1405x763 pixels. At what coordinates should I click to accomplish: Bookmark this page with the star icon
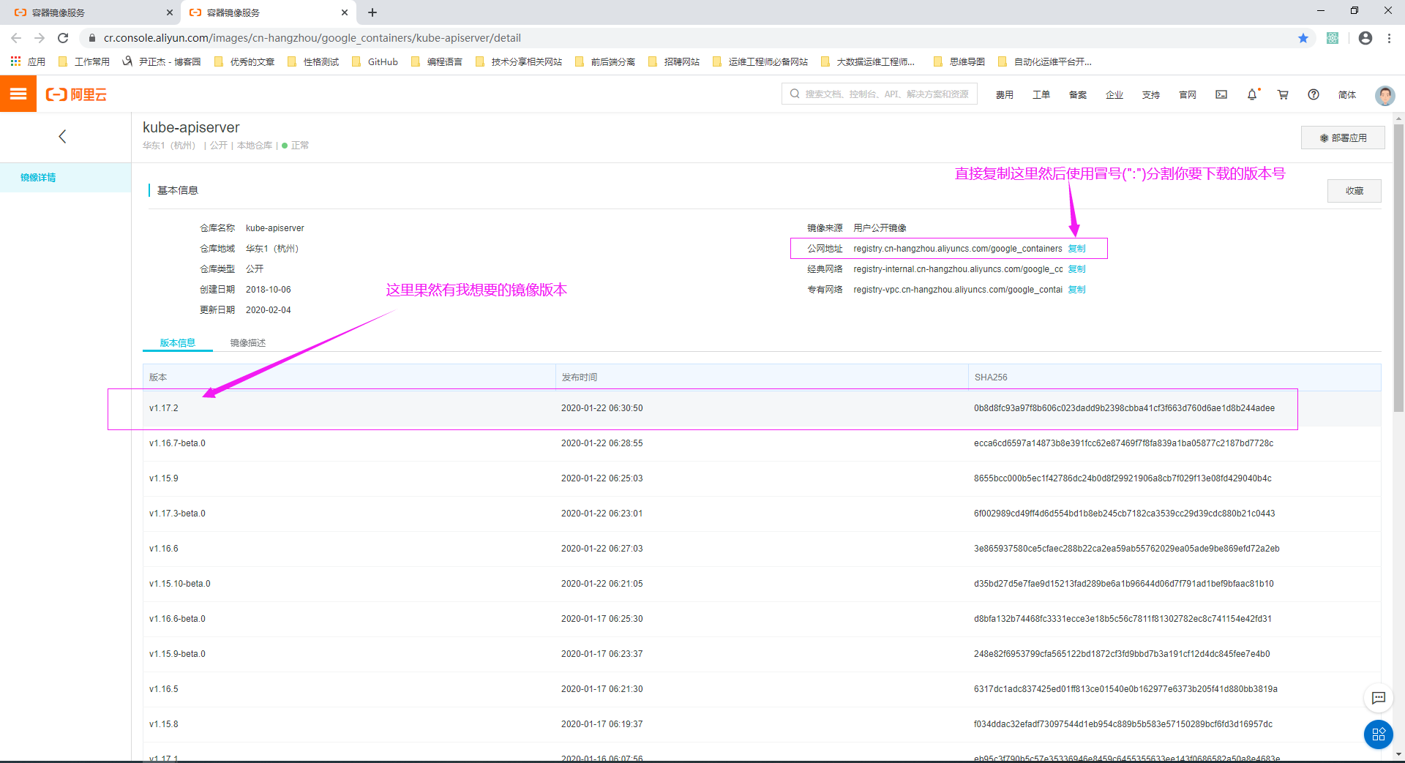tap(1303, 38)
